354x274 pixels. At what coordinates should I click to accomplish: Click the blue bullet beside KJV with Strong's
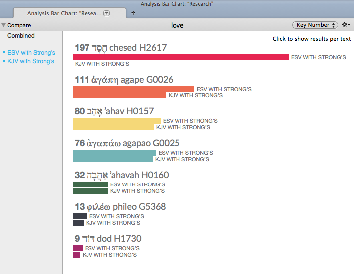pos(4,61)
